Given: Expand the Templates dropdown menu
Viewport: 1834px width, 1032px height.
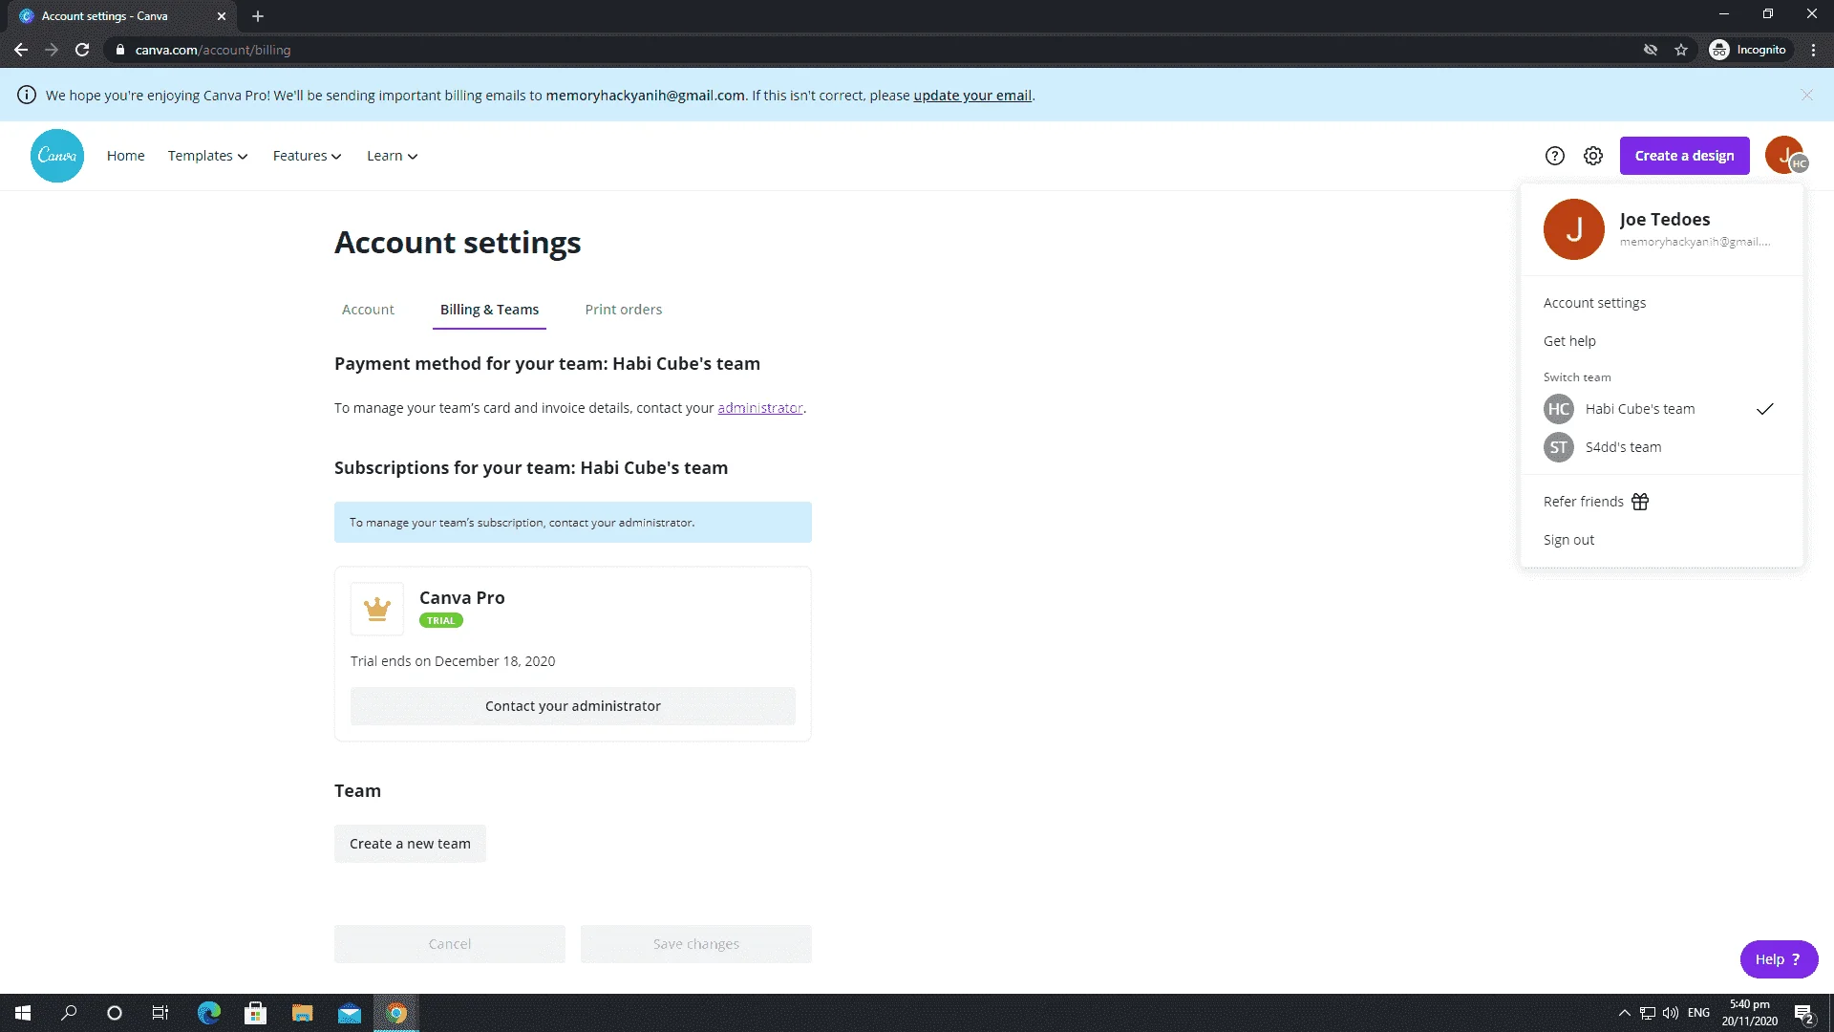Looking at the screenshot, I should pyautogui.click(x=207, y=156).
